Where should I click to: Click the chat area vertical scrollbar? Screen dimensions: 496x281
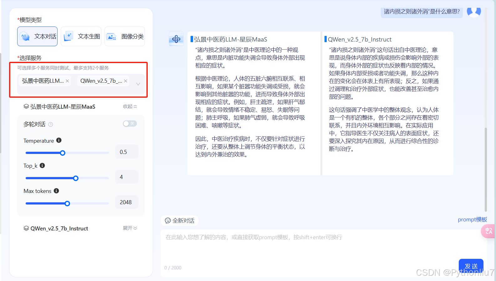click(x=486, y=169)
